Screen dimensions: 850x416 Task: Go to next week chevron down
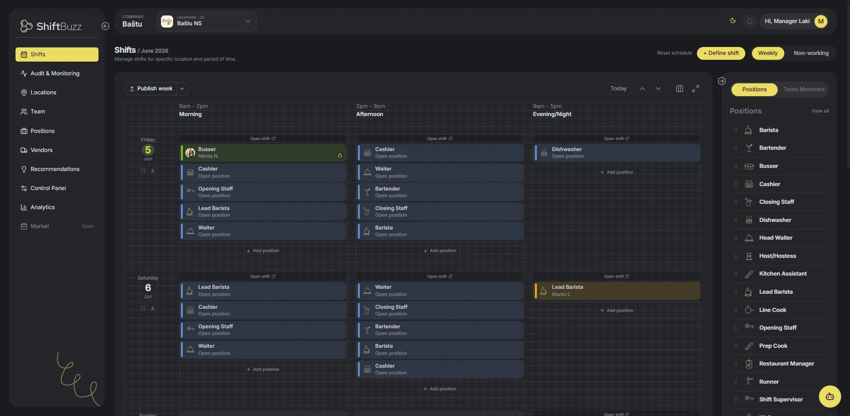(x=658, y=89)
